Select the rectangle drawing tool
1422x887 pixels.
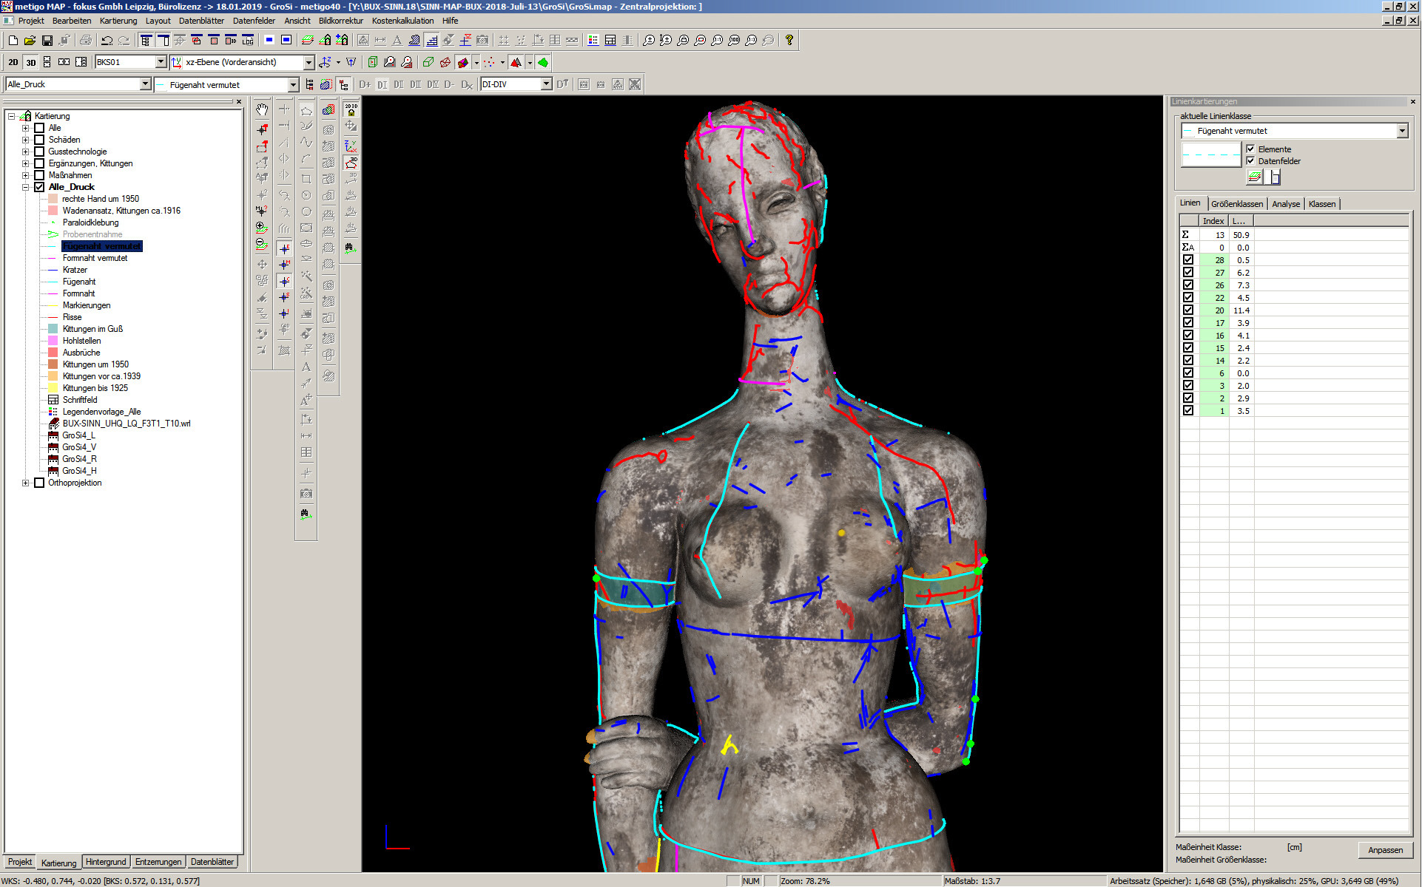point(306,178)
